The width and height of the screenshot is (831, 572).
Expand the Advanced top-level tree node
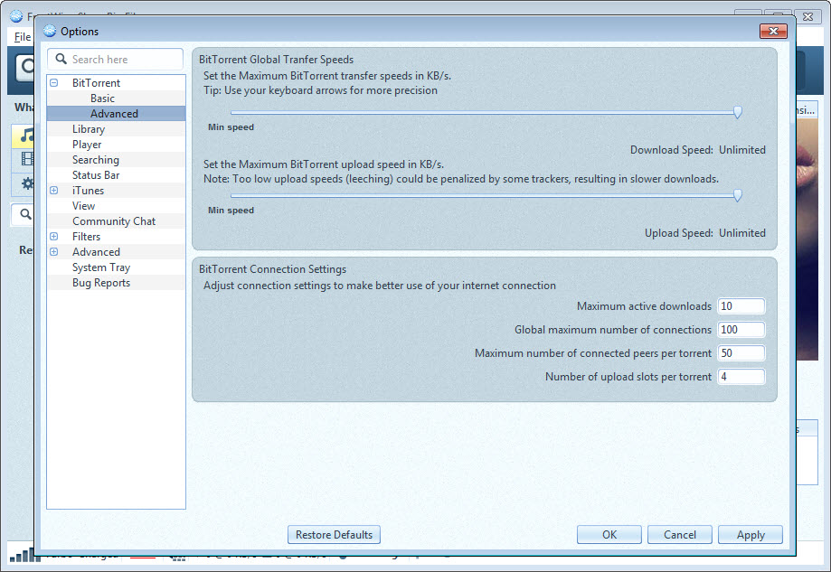[54, 251]
